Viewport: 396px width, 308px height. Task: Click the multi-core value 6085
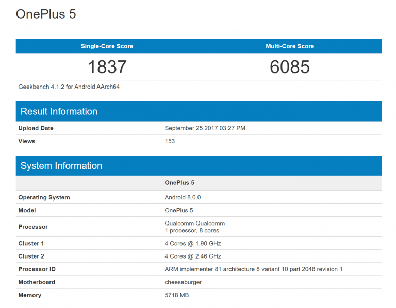tap(290, 67)
